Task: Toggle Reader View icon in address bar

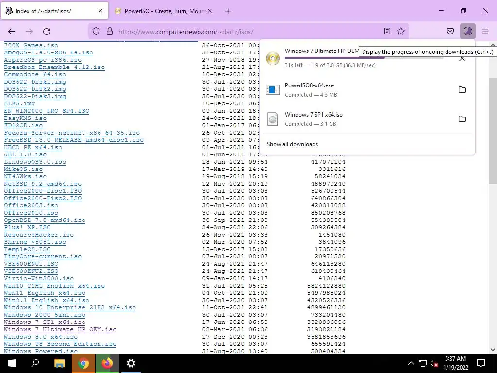Action: coord(387,31)
